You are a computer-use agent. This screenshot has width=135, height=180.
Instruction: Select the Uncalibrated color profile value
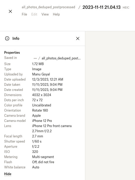point(41,105)
